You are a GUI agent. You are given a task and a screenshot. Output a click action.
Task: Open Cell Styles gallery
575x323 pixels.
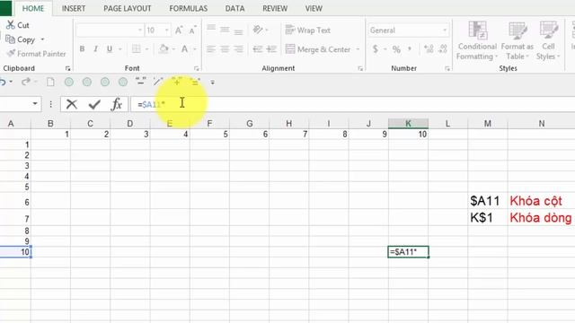548,40
